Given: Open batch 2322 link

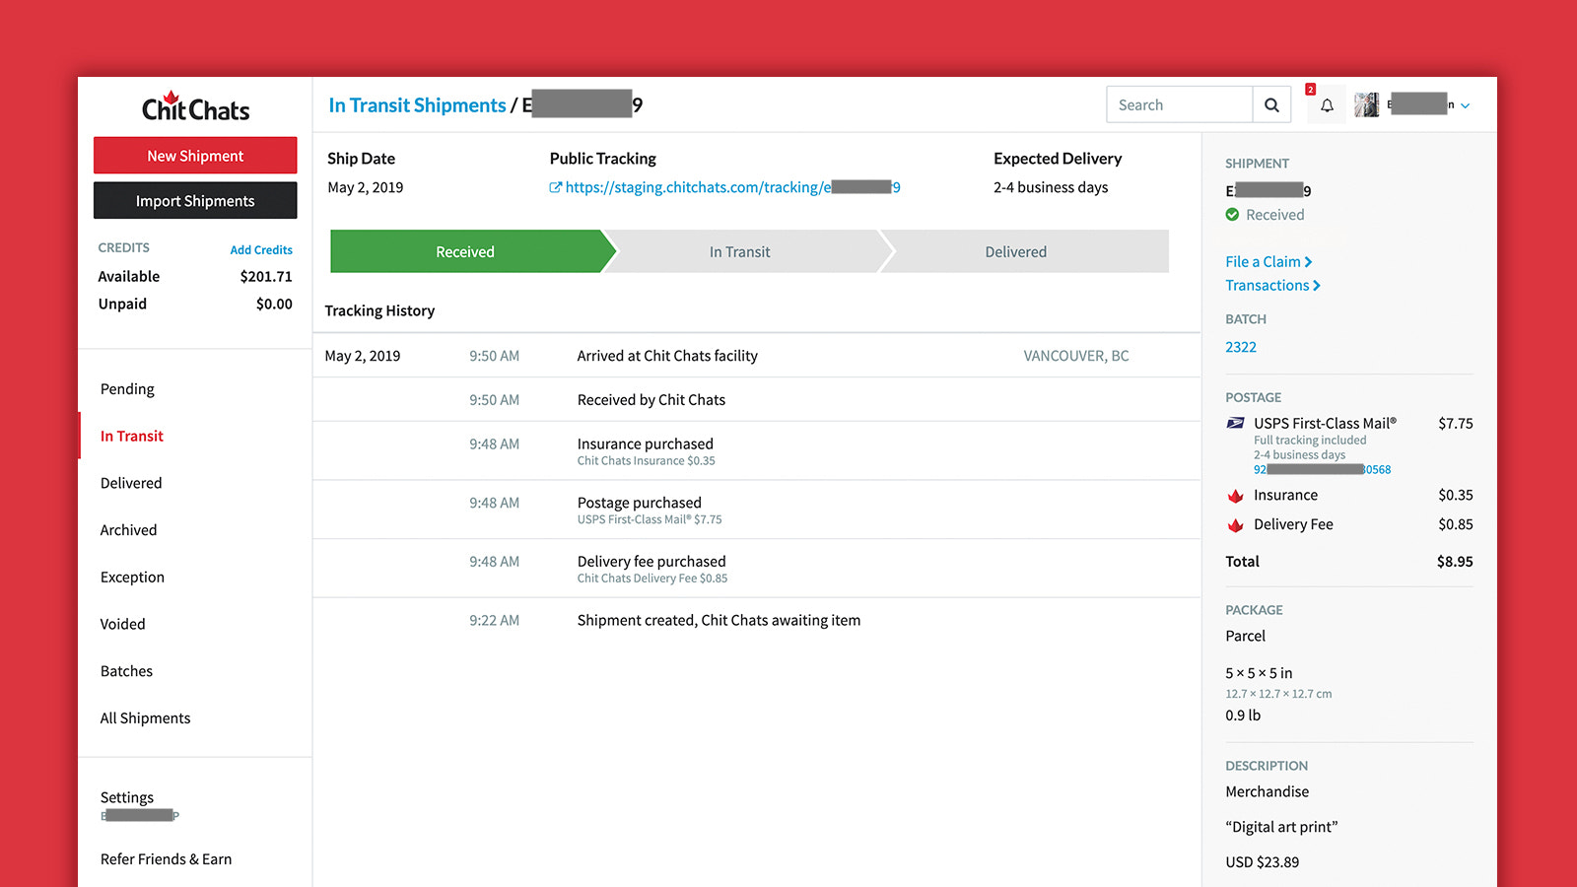Looking at the screenshot, I should [1241, 347].
